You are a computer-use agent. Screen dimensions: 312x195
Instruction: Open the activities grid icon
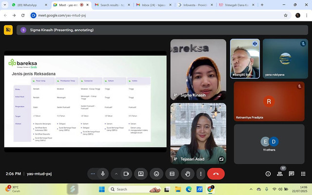(x=303, y=174)
